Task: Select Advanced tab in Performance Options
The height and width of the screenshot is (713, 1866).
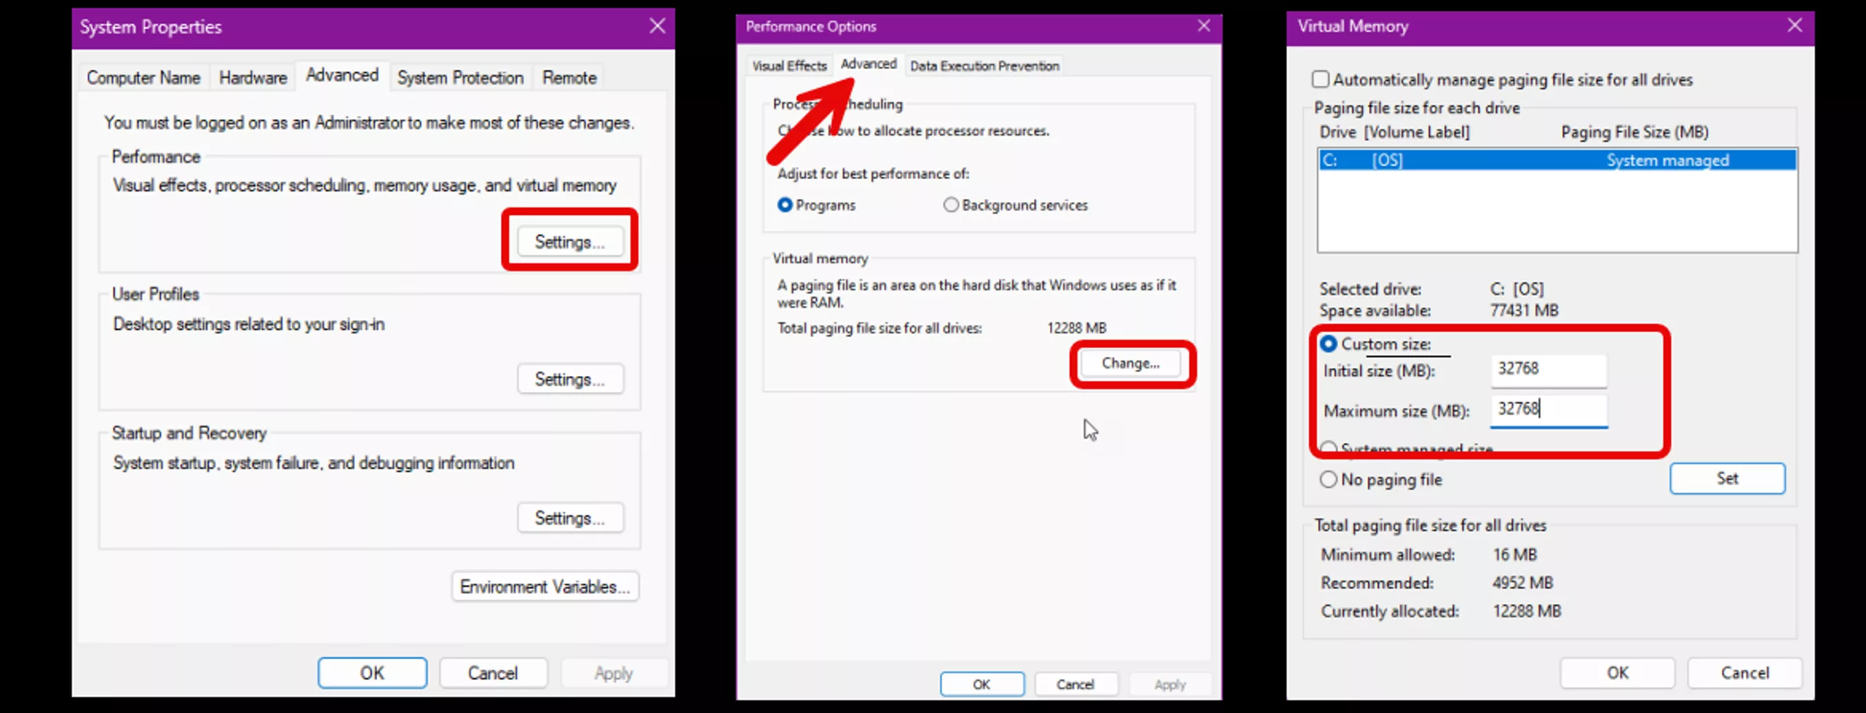Action: tap(869, 63)
